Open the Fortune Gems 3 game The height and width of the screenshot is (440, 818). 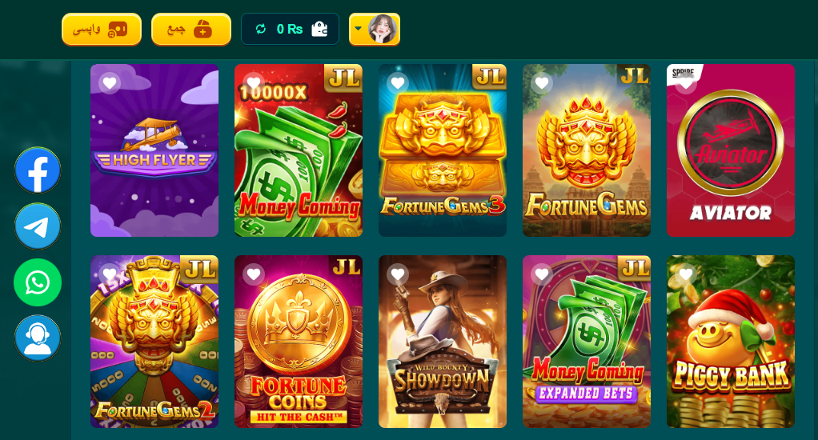tap(443, 150)
